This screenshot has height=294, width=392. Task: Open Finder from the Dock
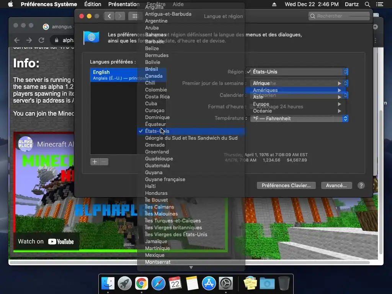[108, 284]
